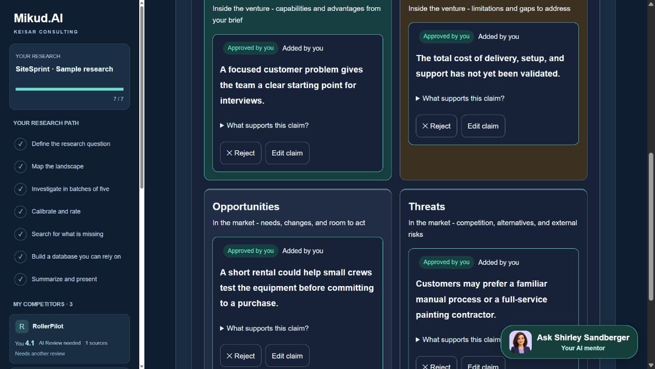Open the Ask Shirley Sandberger mentor chat
This screenshot has width=655, height=369.
coord(569,342)
